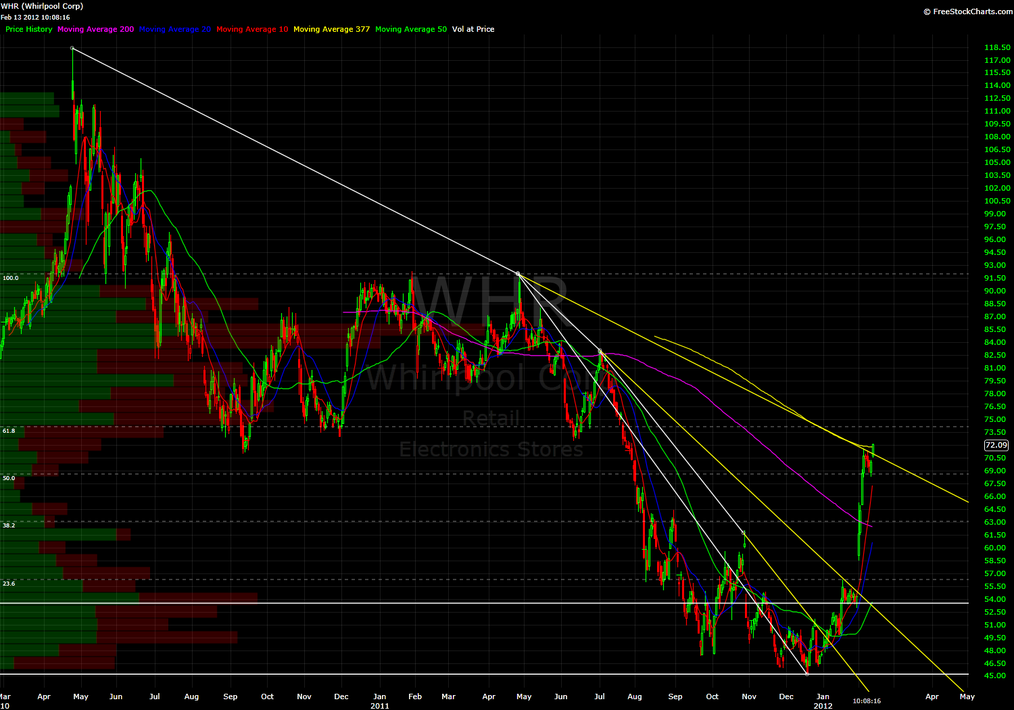The height and width of the screenshot is (710, 1014).
Task: Click the Moving Average 200 legend label
Action: pyautogui.click(x=96, y=29)
